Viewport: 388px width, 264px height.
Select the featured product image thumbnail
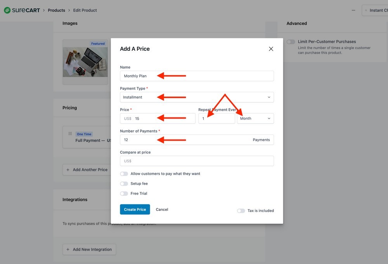tap(85, 62)
